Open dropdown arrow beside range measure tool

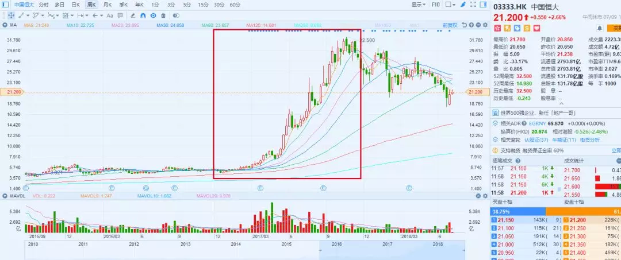coord(87,16)
